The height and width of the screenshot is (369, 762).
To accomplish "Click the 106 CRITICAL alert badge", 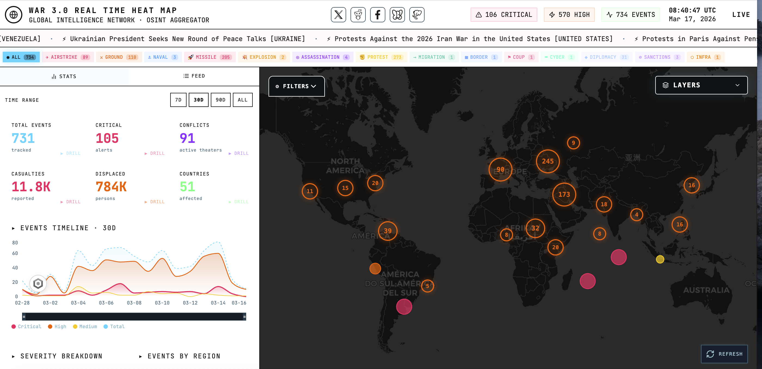I will pyautogui.click(x=504, y=14).
